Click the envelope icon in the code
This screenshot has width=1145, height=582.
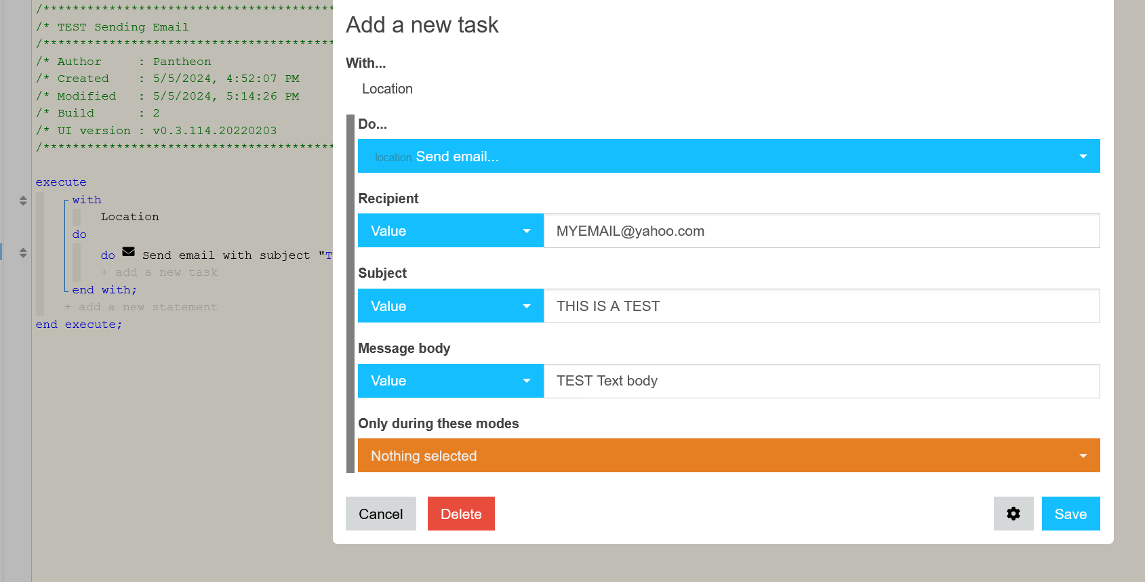pyautogui.click(x=128, y=252)
